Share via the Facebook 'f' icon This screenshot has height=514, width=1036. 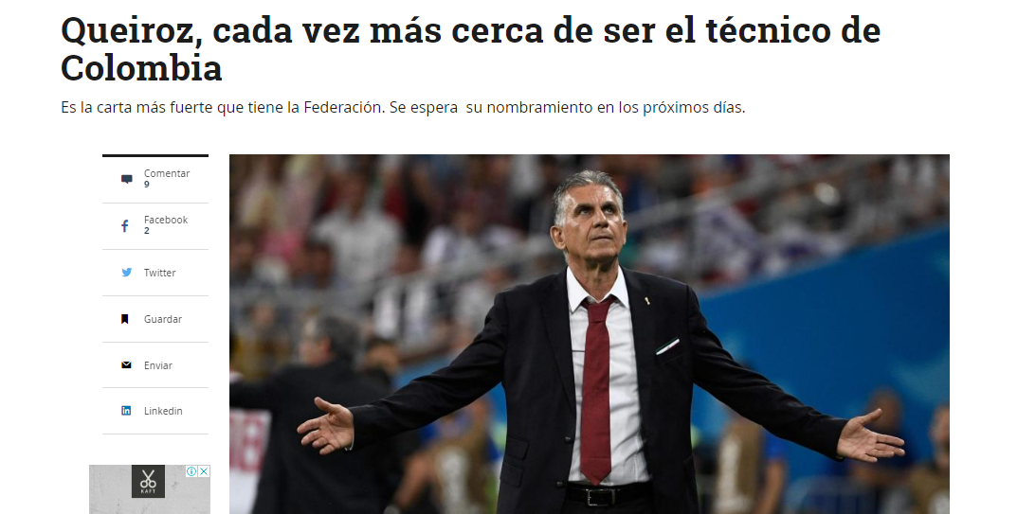coord(125,226)
